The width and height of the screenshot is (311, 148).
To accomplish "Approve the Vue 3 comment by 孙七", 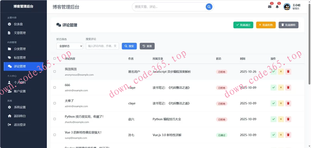I will pyautogui.click(x=274, y=135).
